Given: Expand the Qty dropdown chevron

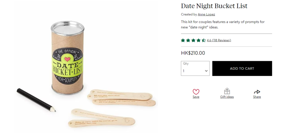Looking at the screenshot, I should [x=206, y=71].
